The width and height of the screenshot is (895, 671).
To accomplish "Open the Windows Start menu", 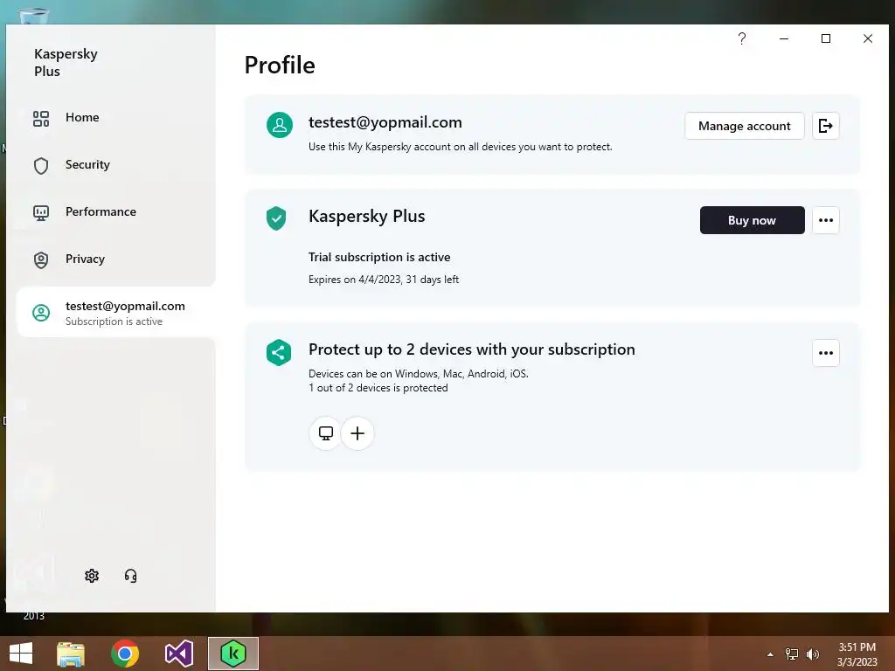I will 21,654.
